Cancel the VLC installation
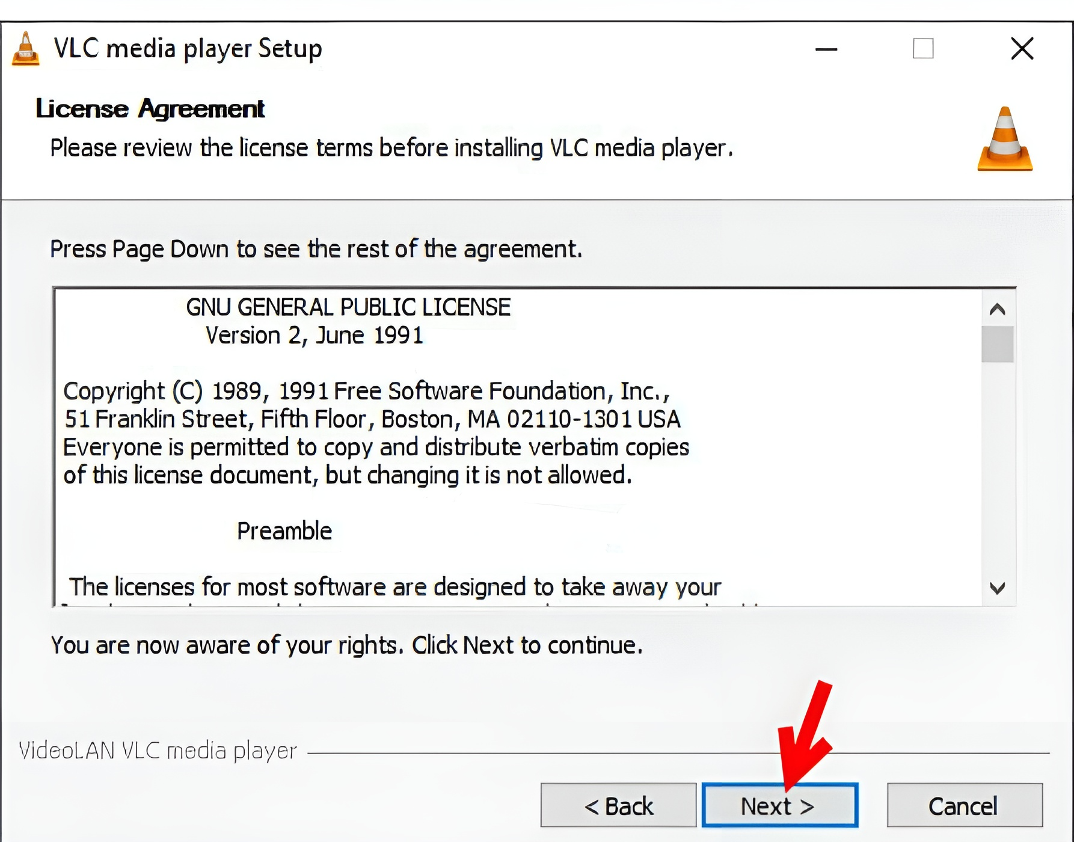This screenshot has height=842, width=1074. 965,805
